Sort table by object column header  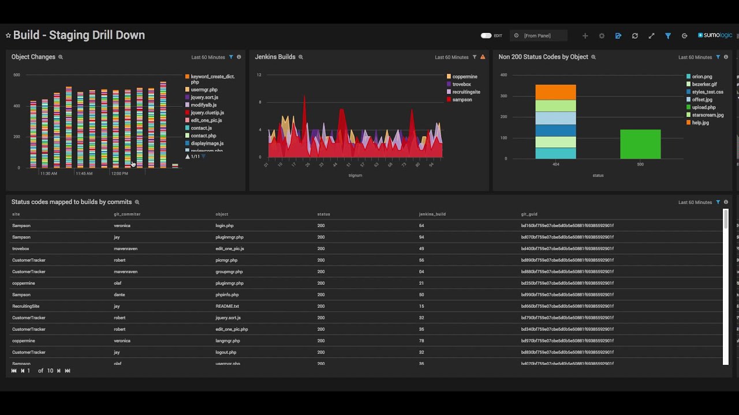[222, 214]
